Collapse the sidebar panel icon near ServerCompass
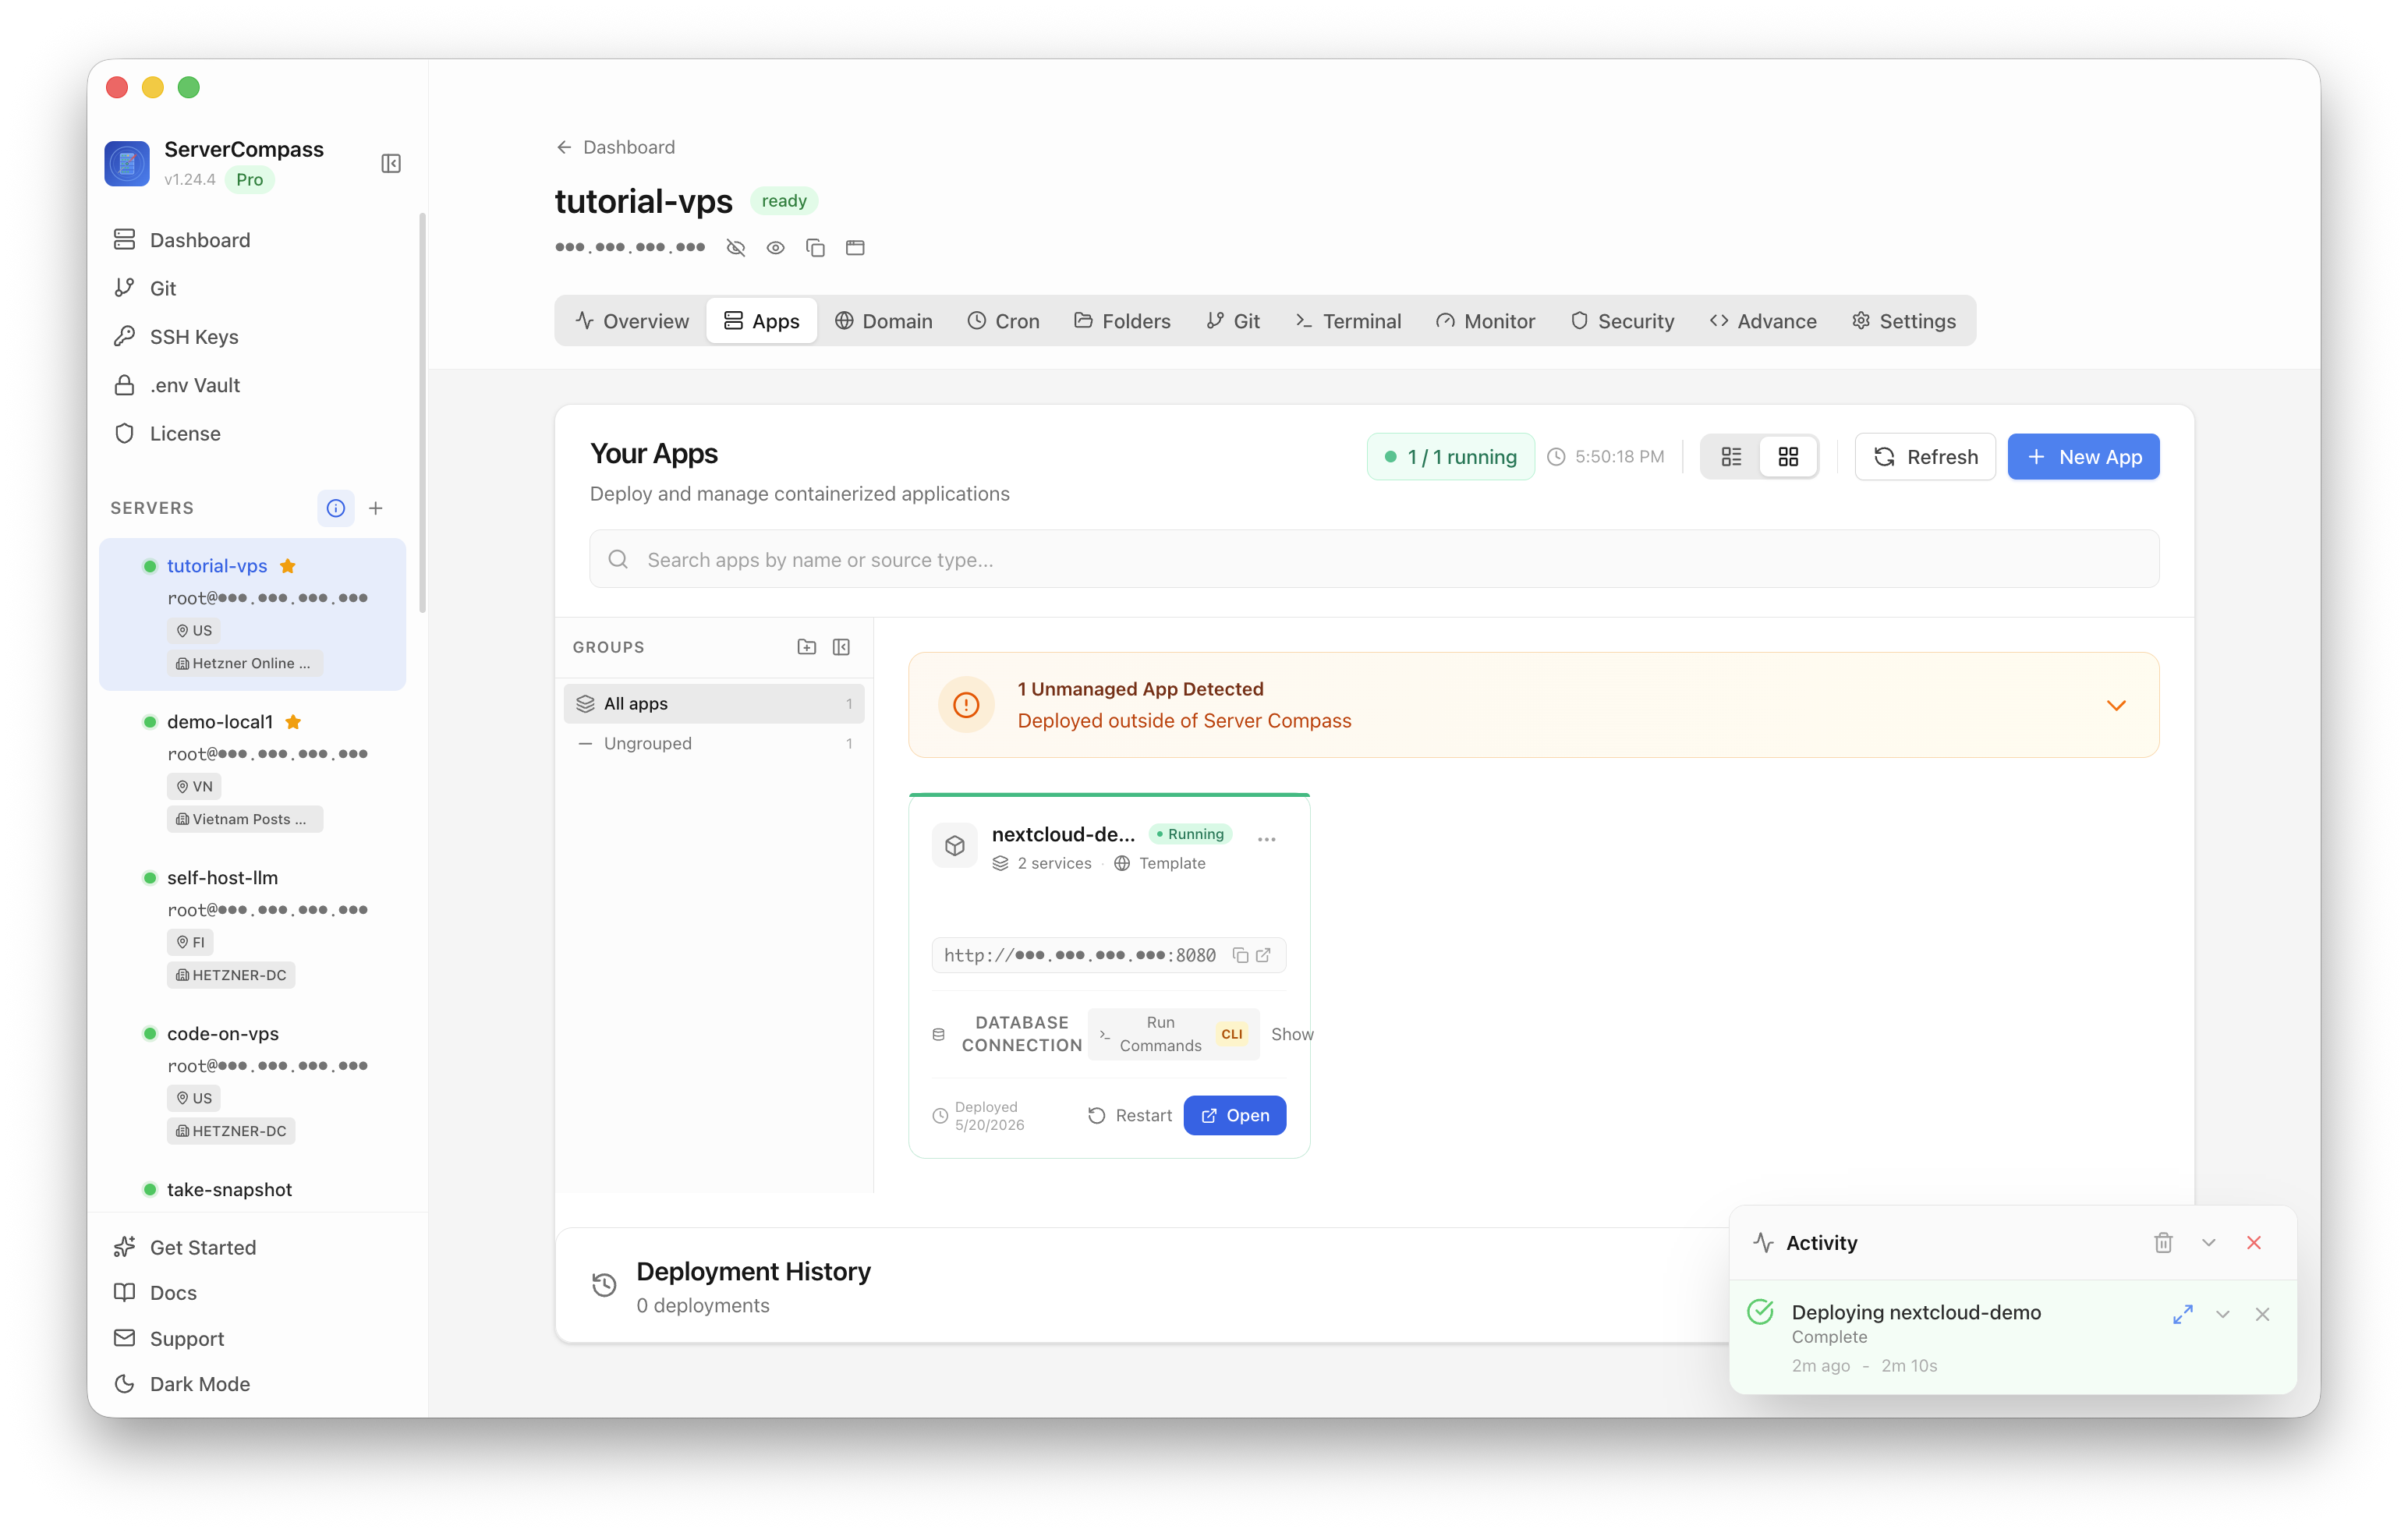Image resolution: width=2408 pixels, height=1533 pixels. (x=391, y=163)
